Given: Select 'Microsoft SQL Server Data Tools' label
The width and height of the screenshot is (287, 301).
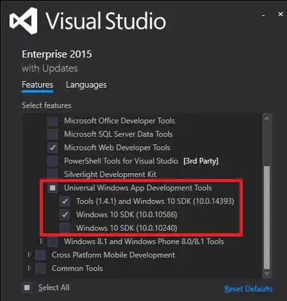Looking at the screenshot, I should [x=119, y=134].
